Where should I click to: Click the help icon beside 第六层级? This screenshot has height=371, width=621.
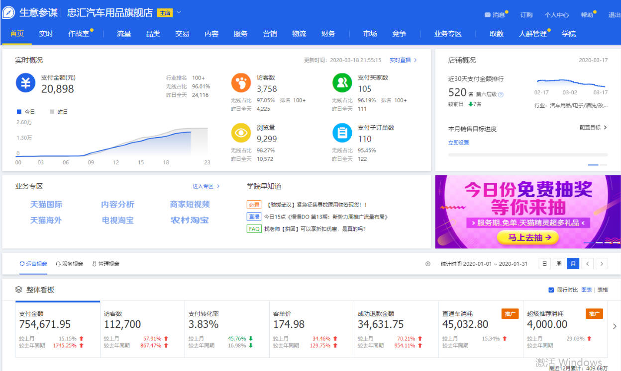coord(501,94)
